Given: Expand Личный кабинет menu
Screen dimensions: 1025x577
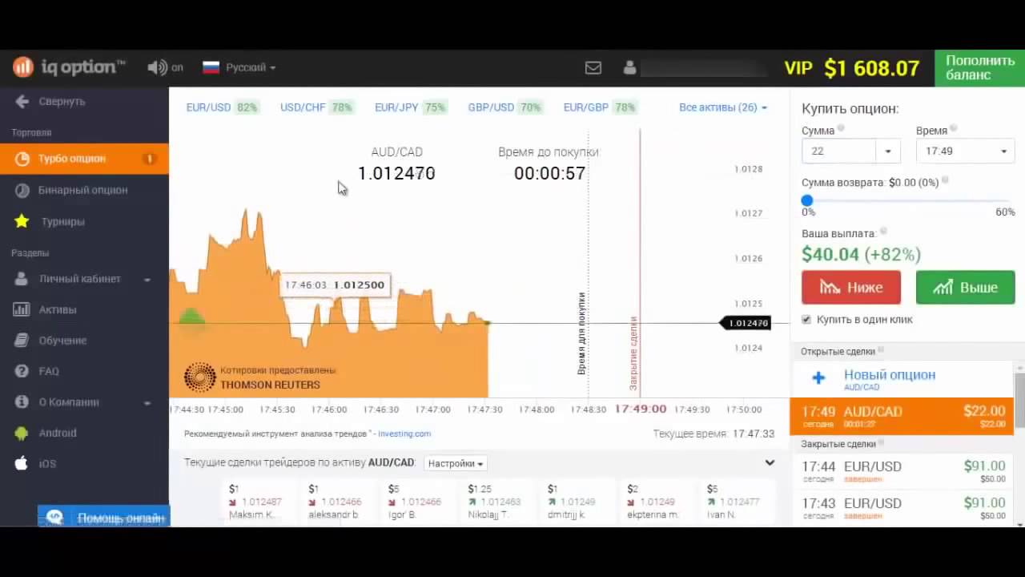Looking at the screenshot, I should [84, 279].
